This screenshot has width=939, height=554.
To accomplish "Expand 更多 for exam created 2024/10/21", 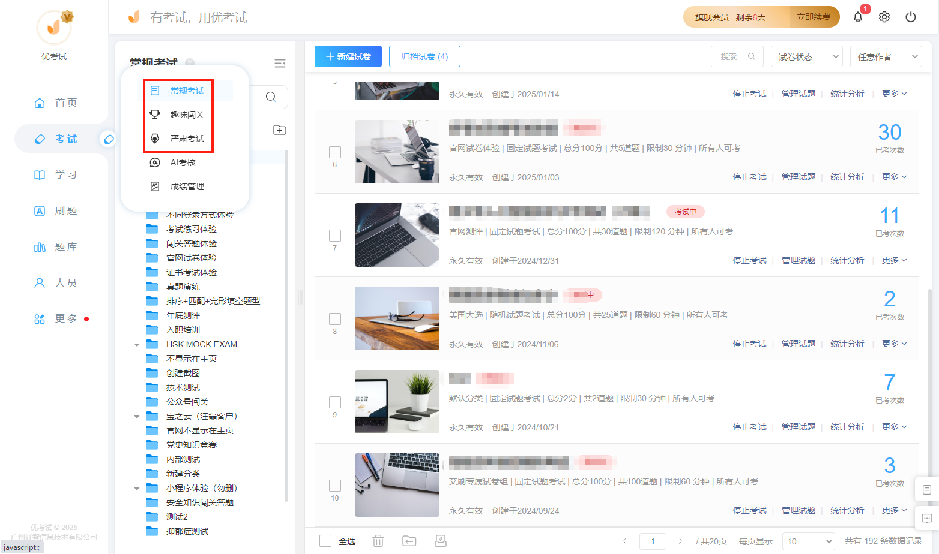I will point(894,427).
